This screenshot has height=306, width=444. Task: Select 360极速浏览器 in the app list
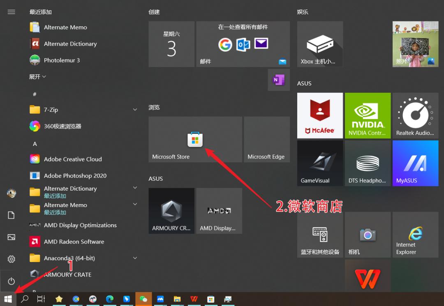click(x=62, y=127)
